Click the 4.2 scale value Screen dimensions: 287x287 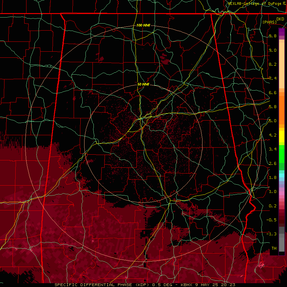[273, 135]
